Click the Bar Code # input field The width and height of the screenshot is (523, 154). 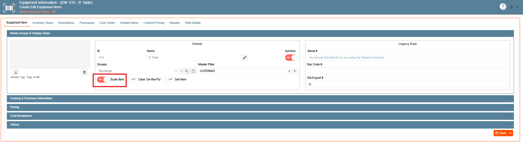[407, 71]
